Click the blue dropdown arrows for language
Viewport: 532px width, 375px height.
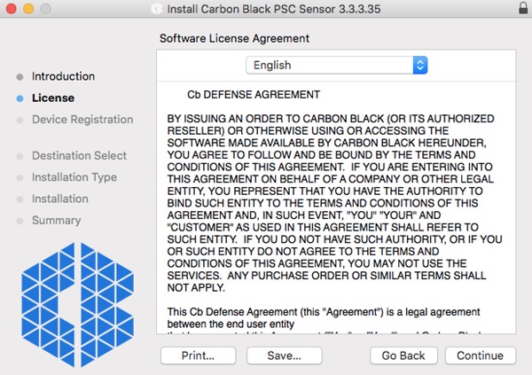pyautogui.click(x=420, y=65)
